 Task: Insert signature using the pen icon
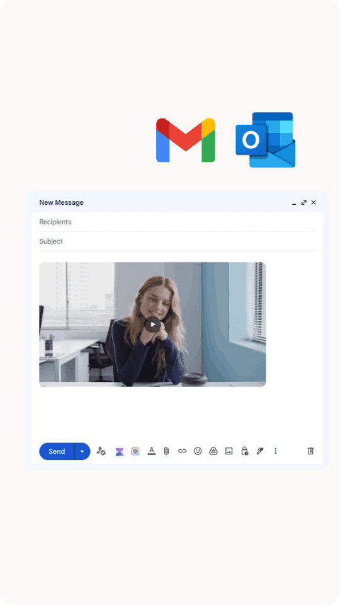(260, 451)
